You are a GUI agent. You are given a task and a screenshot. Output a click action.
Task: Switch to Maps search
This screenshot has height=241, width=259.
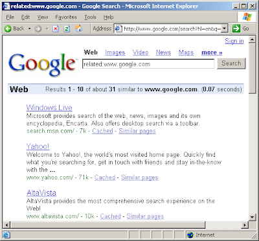pos(186,52)
